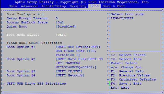164x94 pixels.
Task: Click the '><: Select Screen' key hint
Action: point(128,55)
